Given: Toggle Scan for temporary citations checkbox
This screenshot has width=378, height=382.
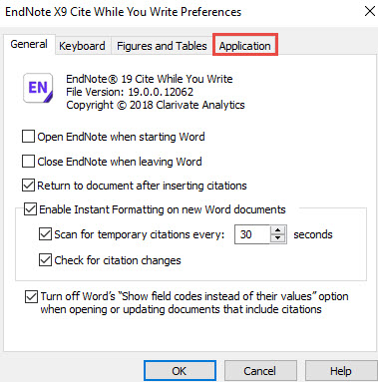Looking at the screenshot, I should coord(45,234).
